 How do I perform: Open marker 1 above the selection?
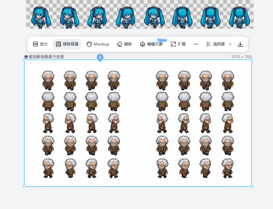point(99,57)
